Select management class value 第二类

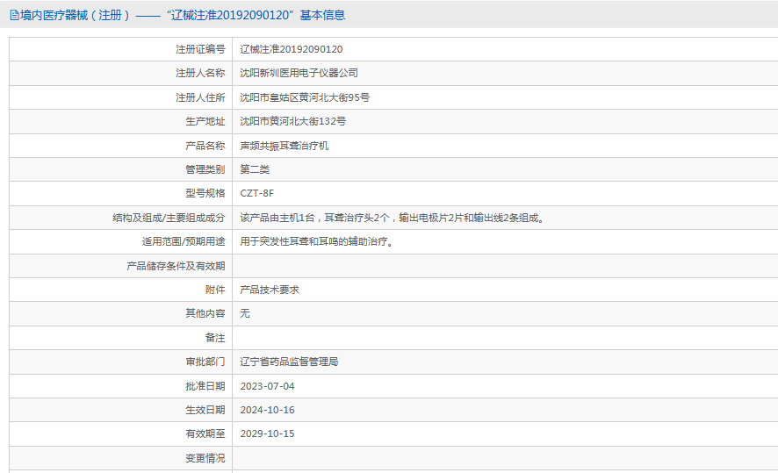tap(255, 169)
